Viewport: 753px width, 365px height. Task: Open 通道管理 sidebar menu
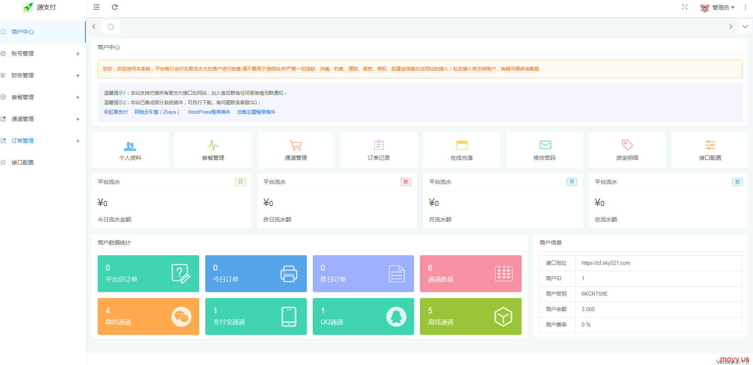click(42, 119)
